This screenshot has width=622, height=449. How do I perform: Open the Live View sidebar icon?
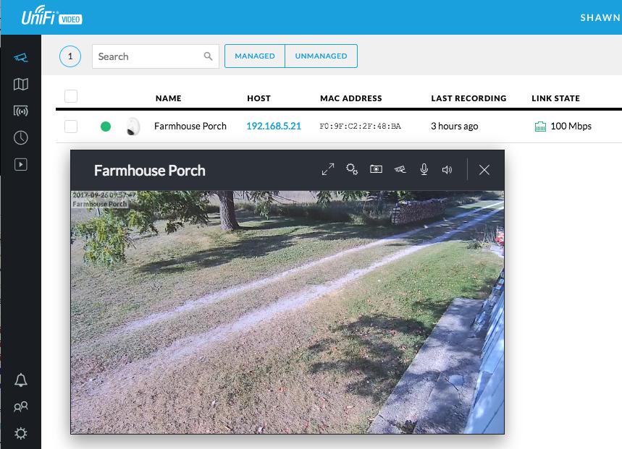coord(21,111)
